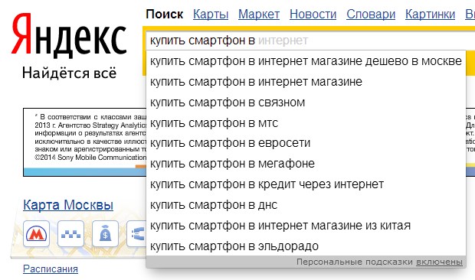
Task: Select suggestion 'купить смартфон в мтс'
Action: pos(306,122)
